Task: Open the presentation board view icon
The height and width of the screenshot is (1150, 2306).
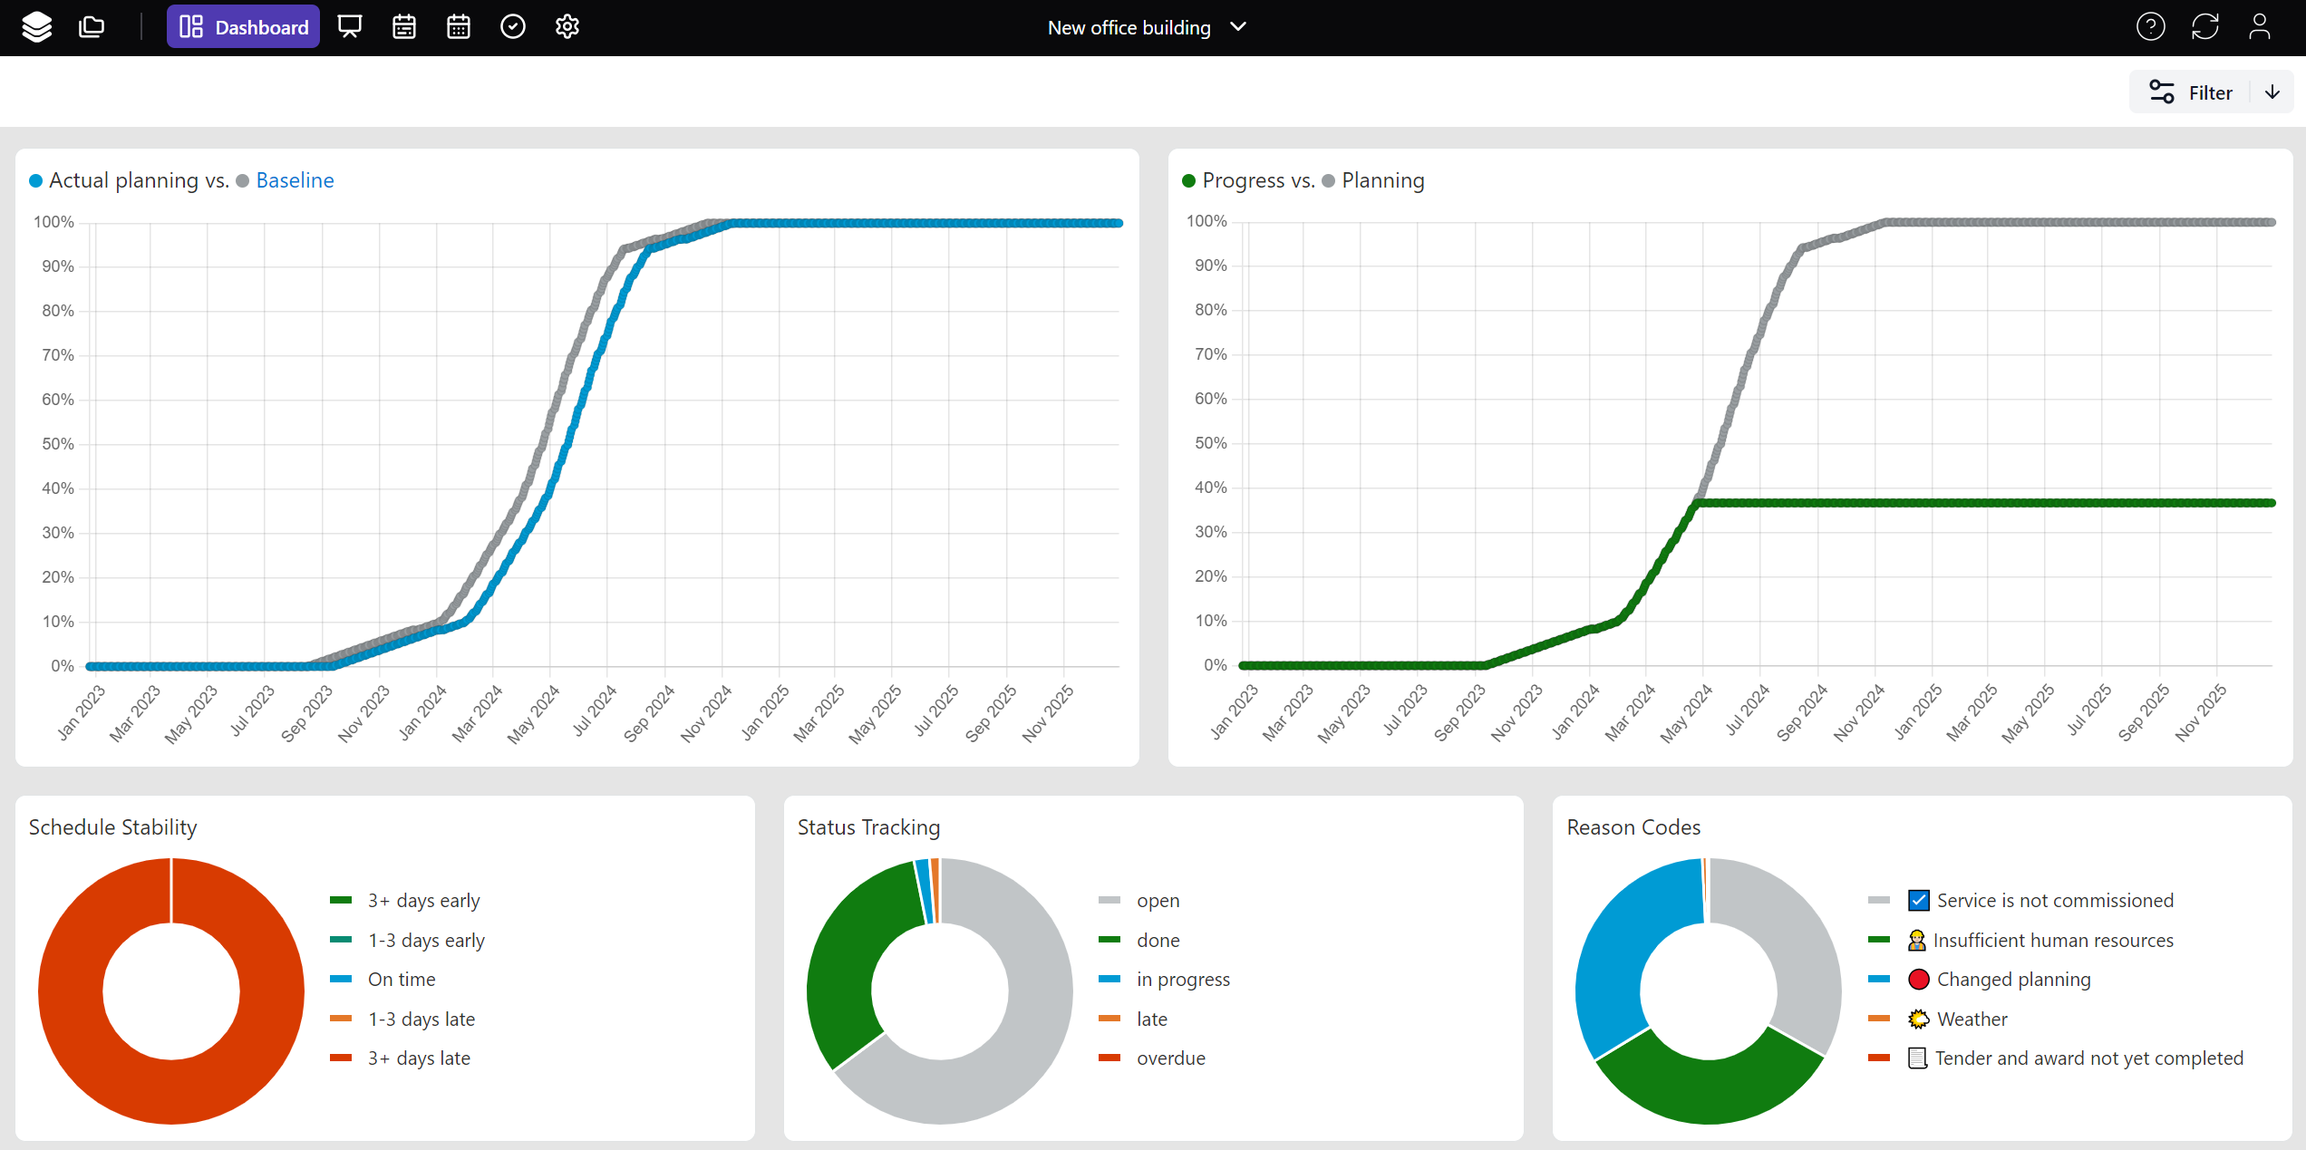Action: tap(349, 27)
